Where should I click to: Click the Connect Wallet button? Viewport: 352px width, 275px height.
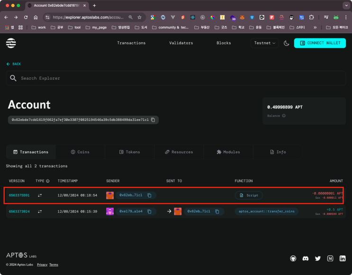coord(320,43)
